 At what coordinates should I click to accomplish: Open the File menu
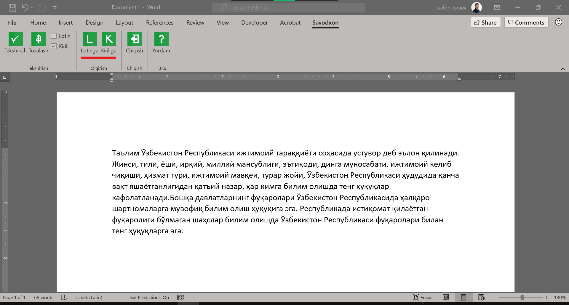coord(12,23)
